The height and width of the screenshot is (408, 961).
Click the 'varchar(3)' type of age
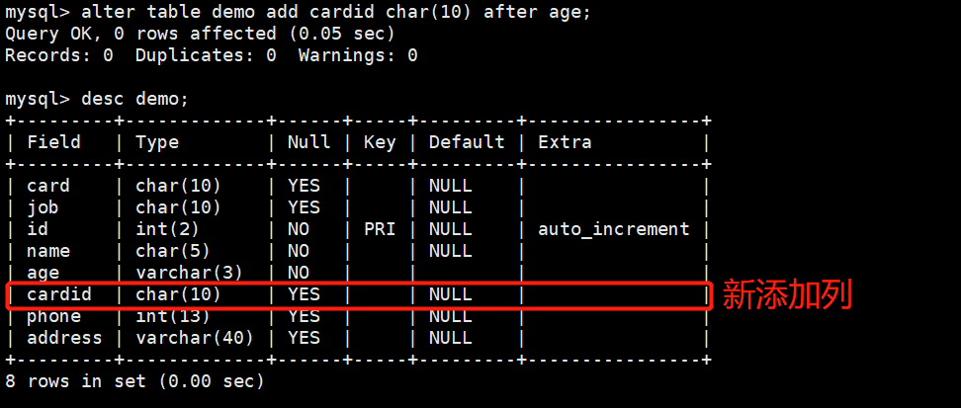190,273
